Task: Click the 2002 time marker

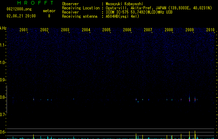Action: tap(44, 30)
